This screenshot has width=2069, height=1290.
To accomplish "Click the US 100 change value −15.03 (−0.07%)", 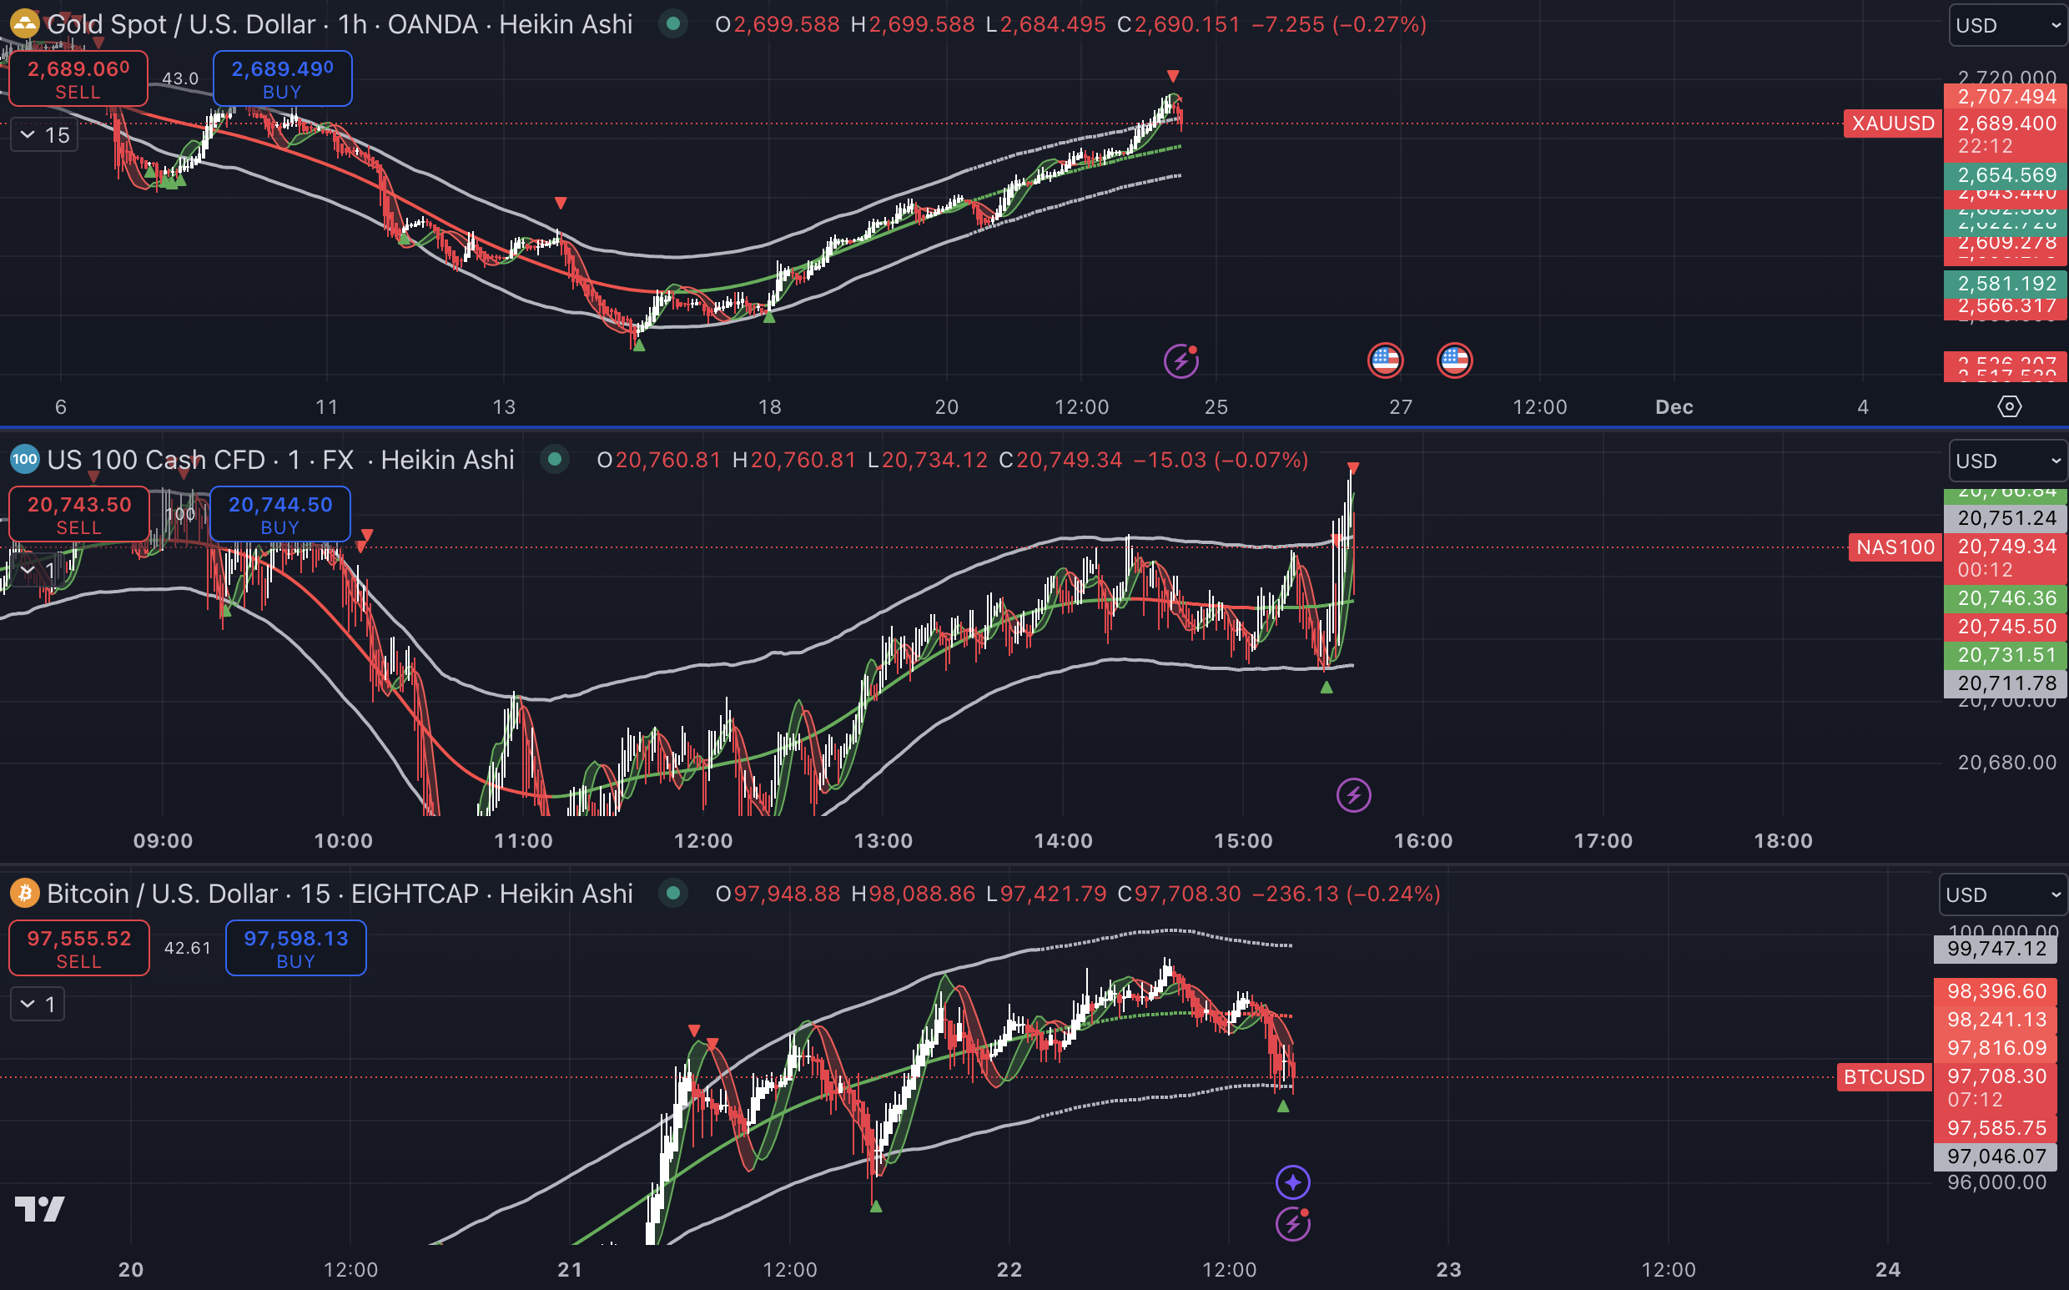I will coord(1221,460).
